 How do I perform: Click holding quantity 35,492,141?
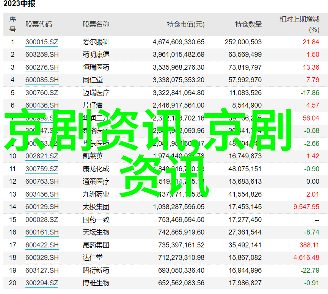(245, 245)
